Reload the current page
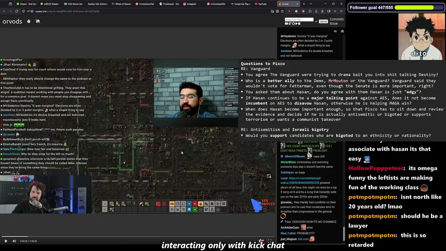The height and width of the screenshot is (251, 446). point(17,11)
